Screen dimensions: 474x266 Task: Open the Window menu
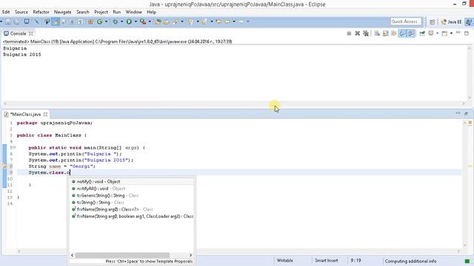(133, 12)
